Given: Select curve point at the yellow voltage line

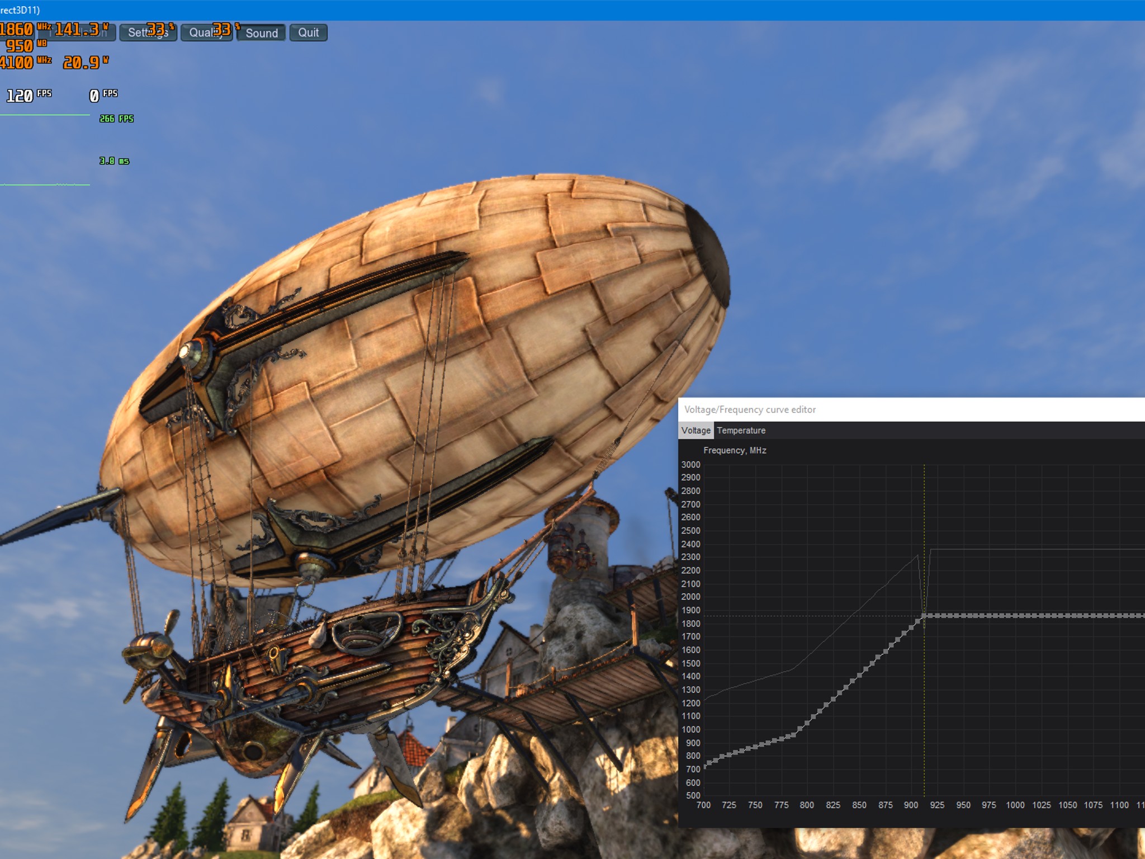Looking at the screenshot, I should [924, 616].
